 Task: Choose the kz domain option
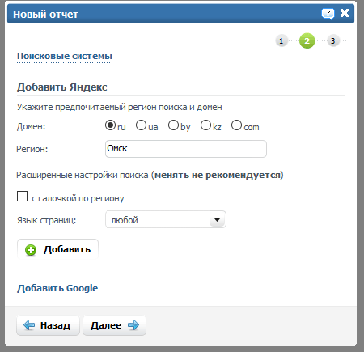click(205, 125)
